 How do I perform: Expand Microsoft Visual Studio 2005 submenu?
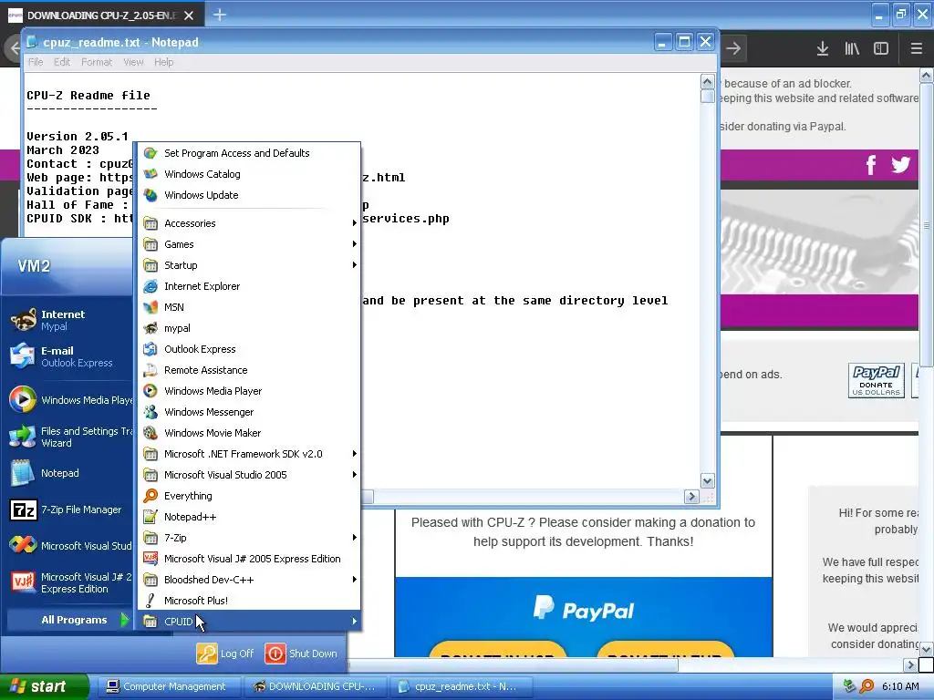pos(247,474)
